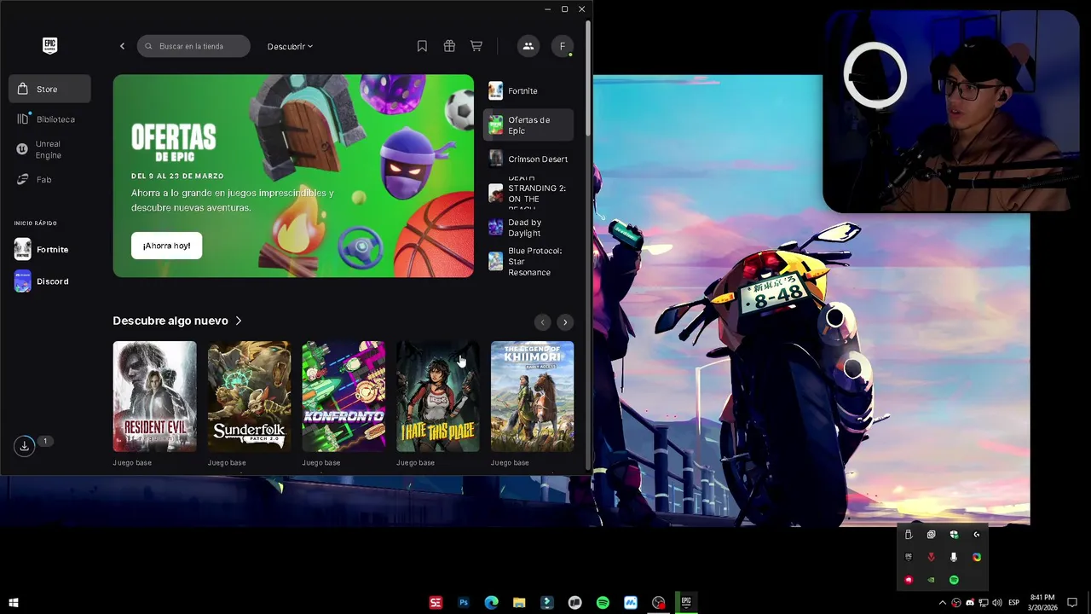
Task: Open Unreal Engine in the sidebar
Action: (49, 149)
